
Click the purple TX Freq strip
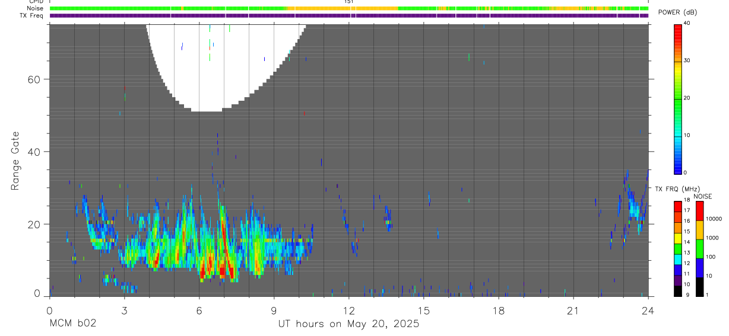[349, 15]
